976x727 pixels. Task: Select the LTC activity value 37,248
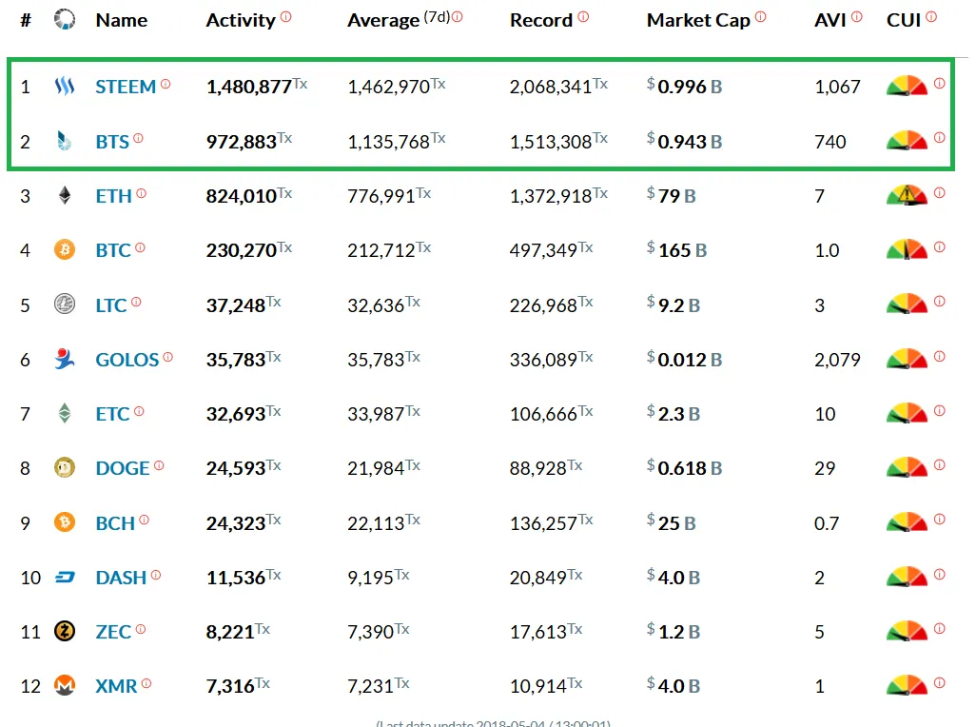(x=236, y=305)
